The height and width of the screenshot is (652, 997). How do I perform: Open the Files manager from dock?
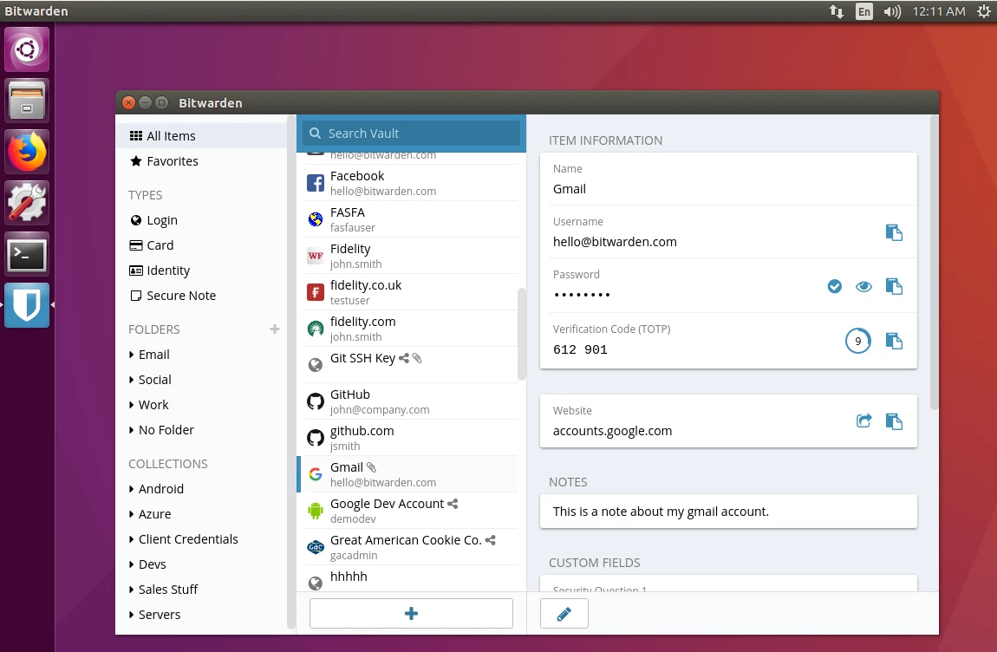click(28, 101)
